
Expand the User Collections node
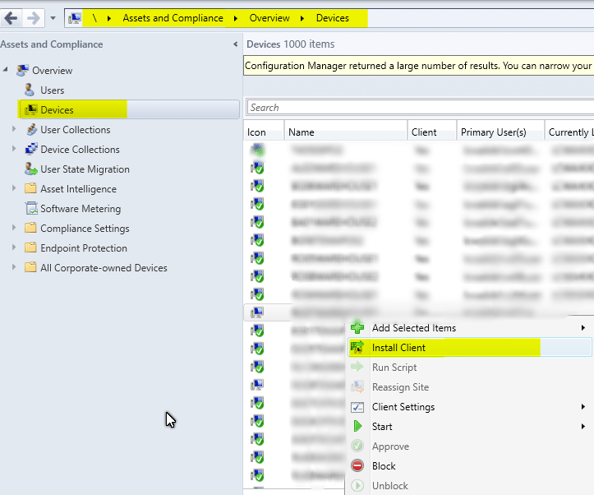point(14,129)
